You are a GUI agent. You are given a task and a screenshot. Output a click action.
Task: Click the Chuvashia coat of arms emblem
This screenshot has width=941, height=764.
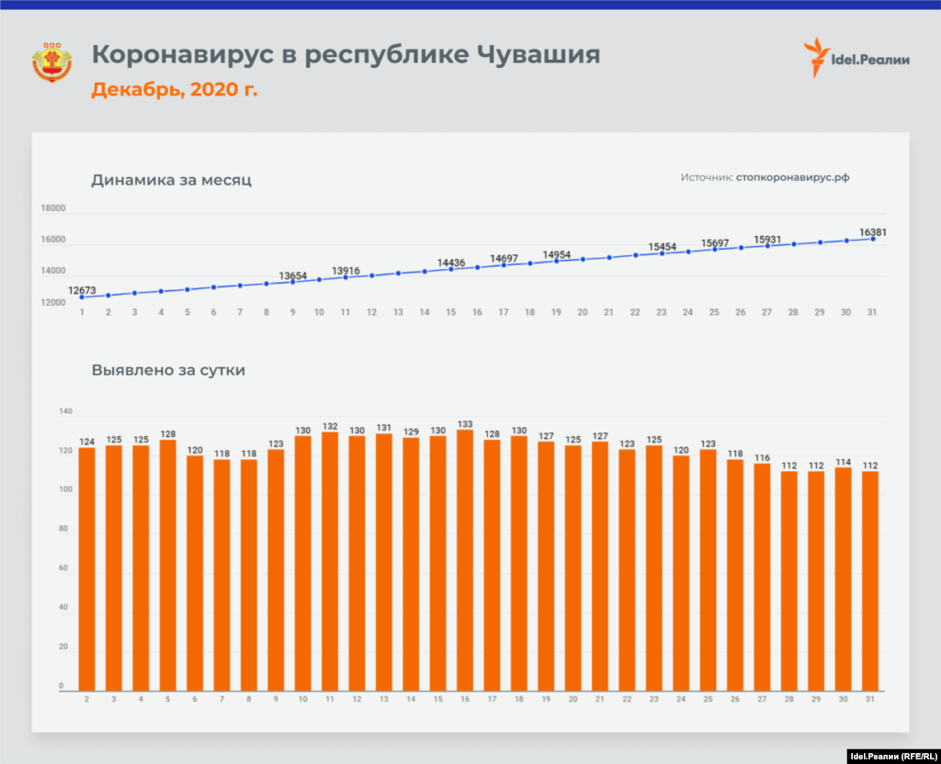point(51,62)
